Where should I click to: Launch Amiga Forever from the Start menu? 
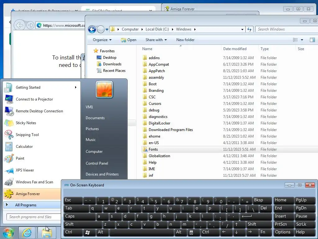32,194
